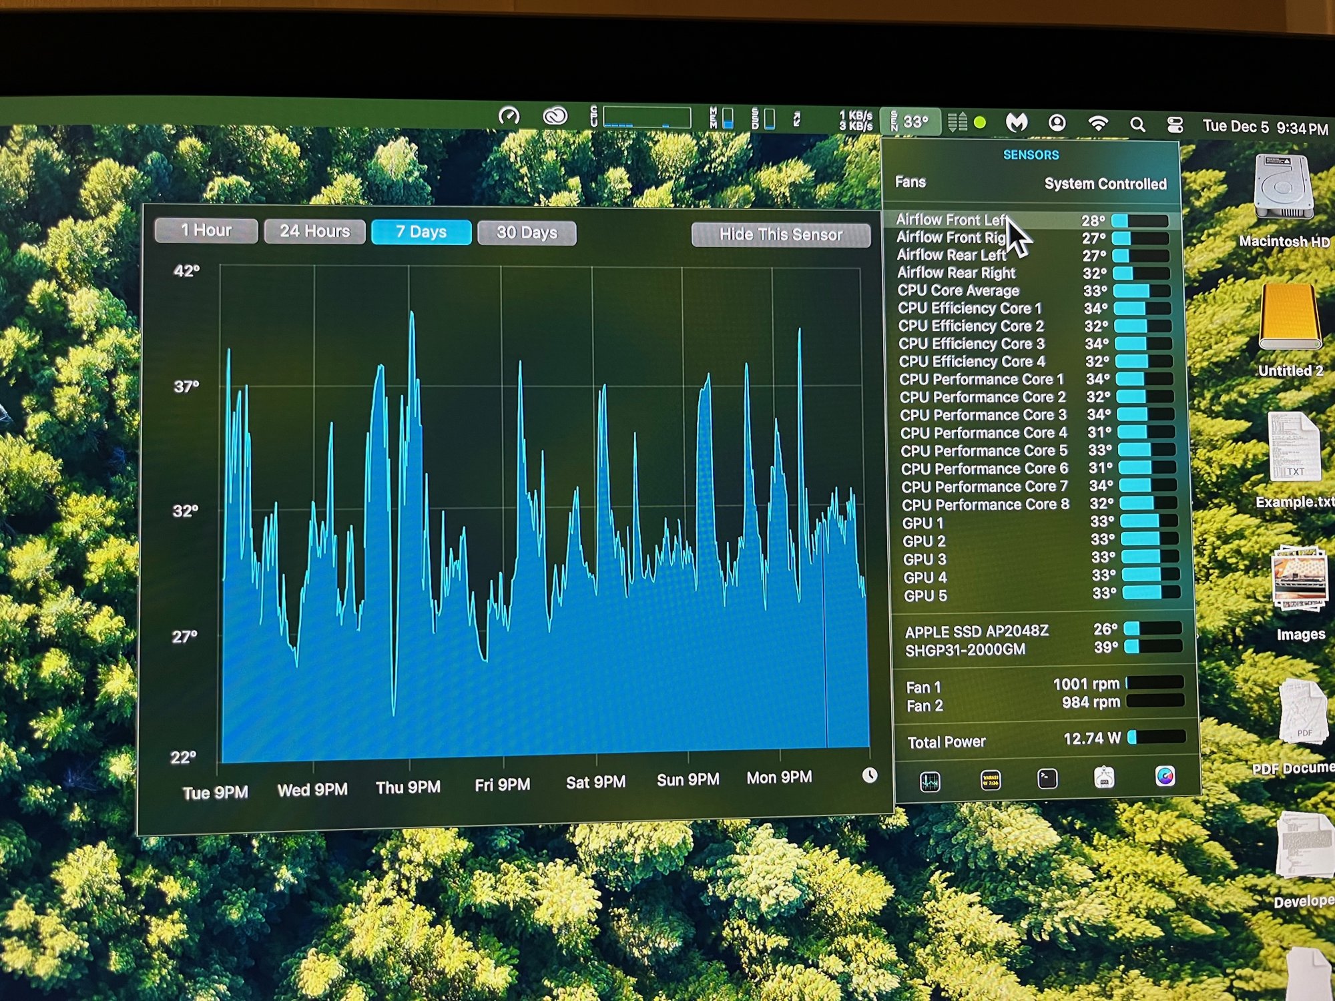Switch graph range to 1 Hour

point(206,231)
